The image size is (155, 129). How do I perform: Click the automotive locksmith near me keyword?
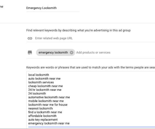click(49, 97)
